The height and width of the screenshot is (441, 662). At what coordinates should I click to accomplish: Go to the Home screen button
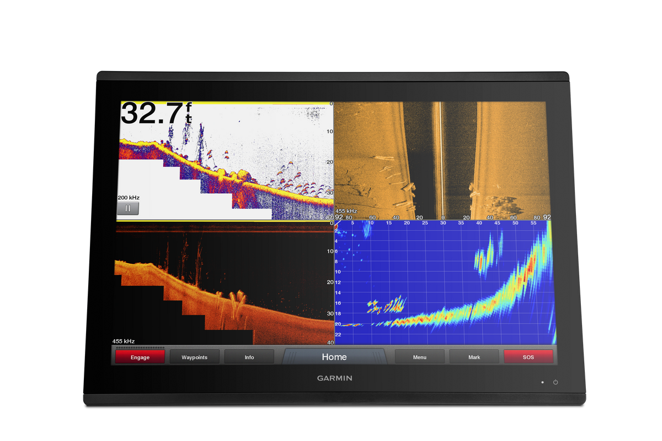point(334,357)
